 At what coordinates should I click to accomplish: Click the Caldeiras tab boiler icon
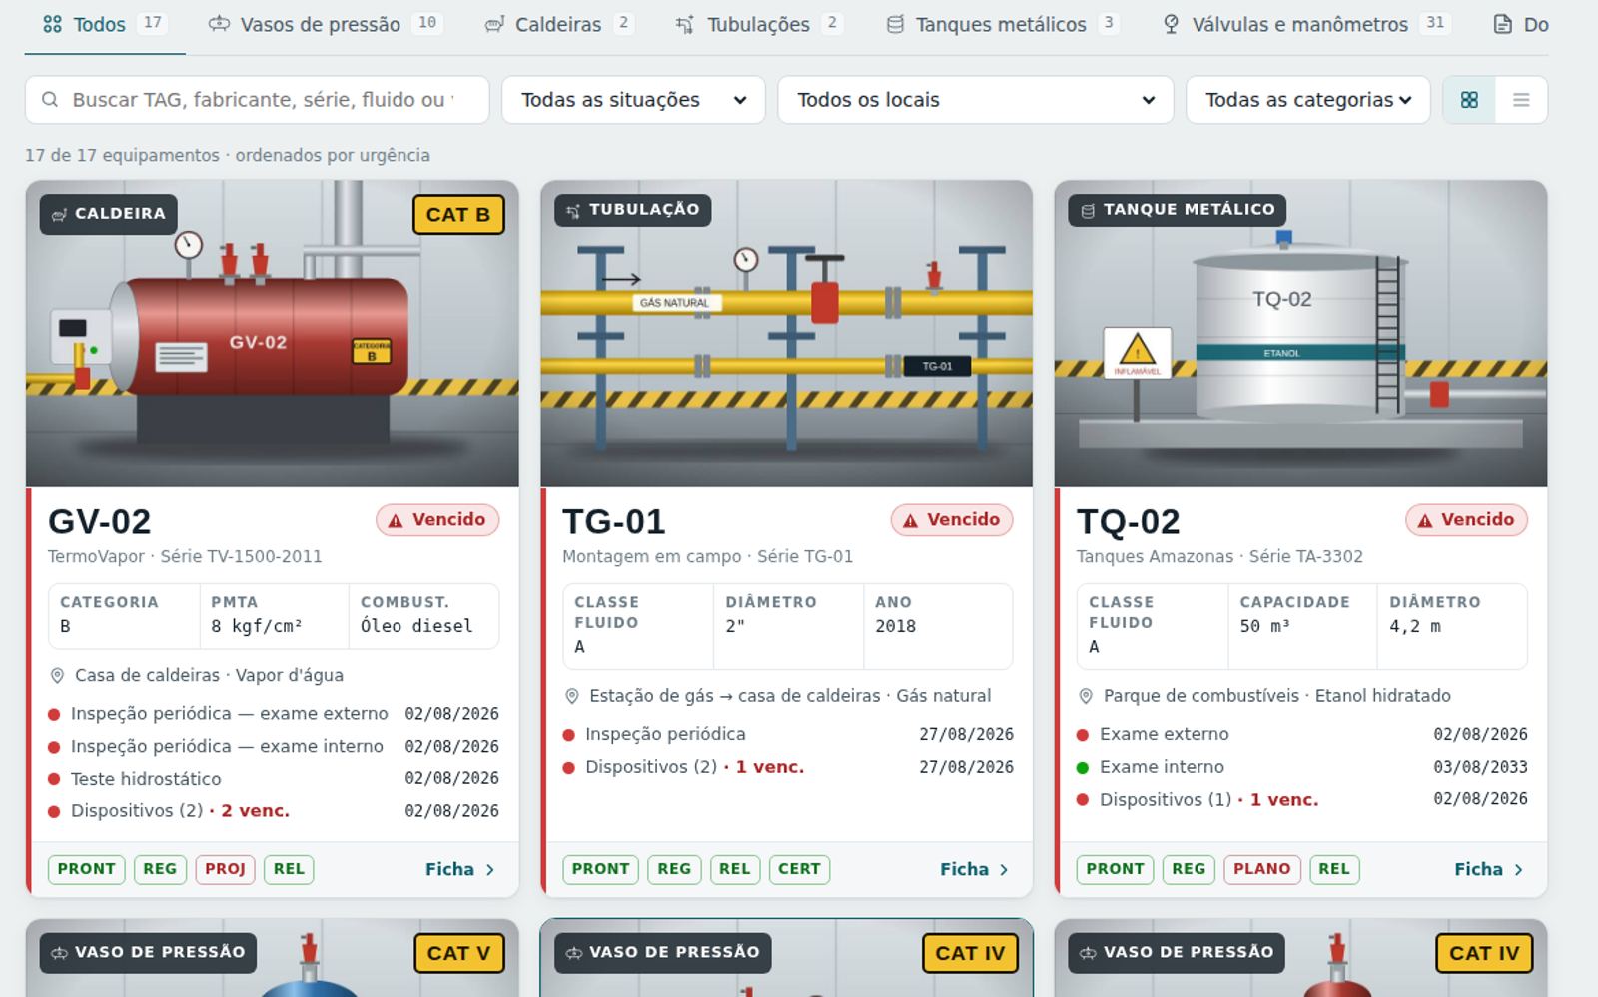tap(494, 24)
